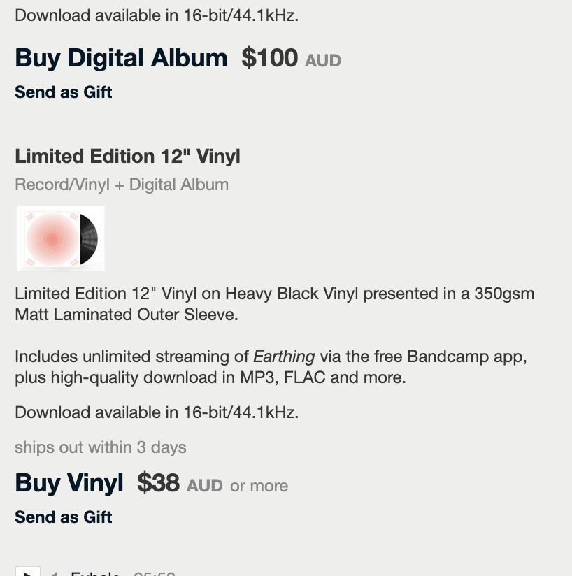Send the digital album as a gift
This screenshot has width=572, height=576.
click(x=63, y=92)
